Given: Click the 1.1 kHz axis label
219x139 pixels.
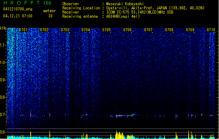Looking at the screenshot, I should (3, 45).
